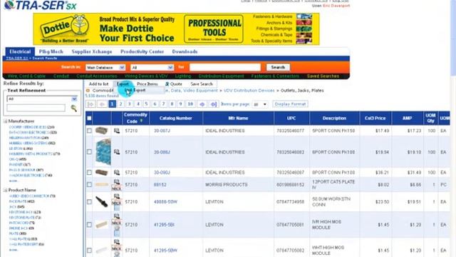The width and height of the screenshot is (456, 257).
Task: Check the row for catalog 41295-5BW
Action: 89,251
